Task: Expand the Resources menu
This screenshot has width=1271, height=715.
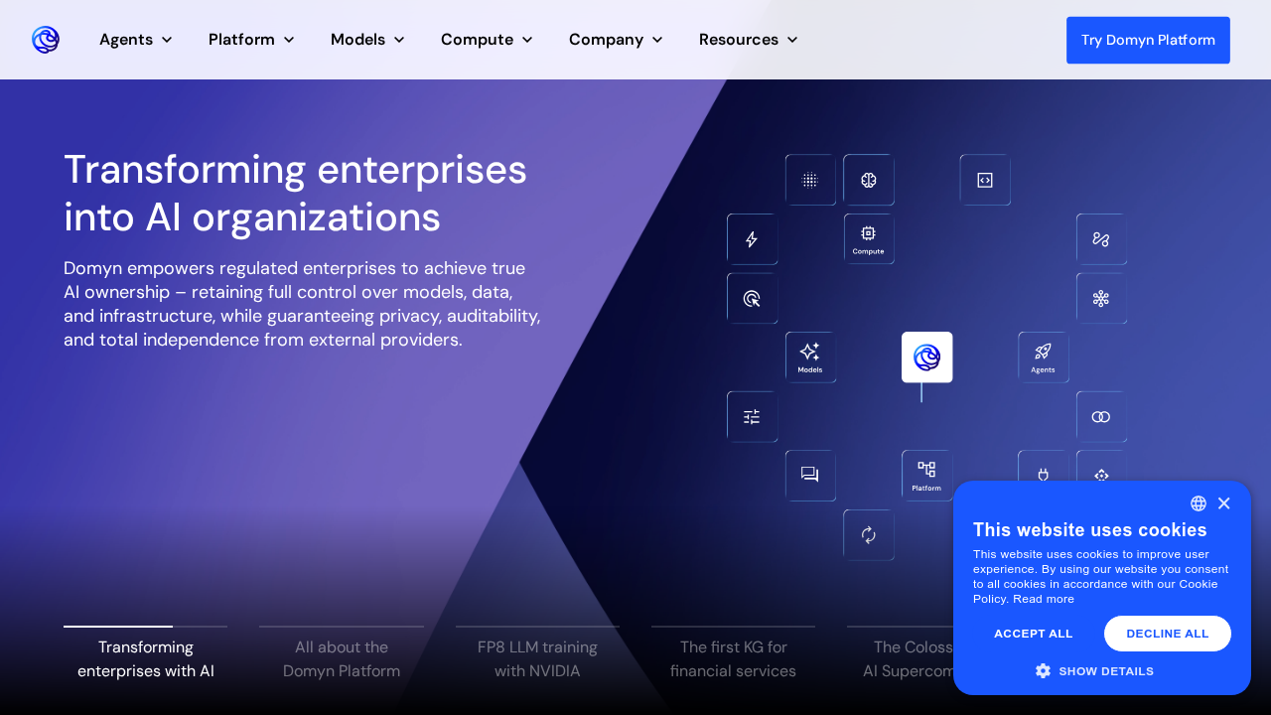Action: pos(748,40)
